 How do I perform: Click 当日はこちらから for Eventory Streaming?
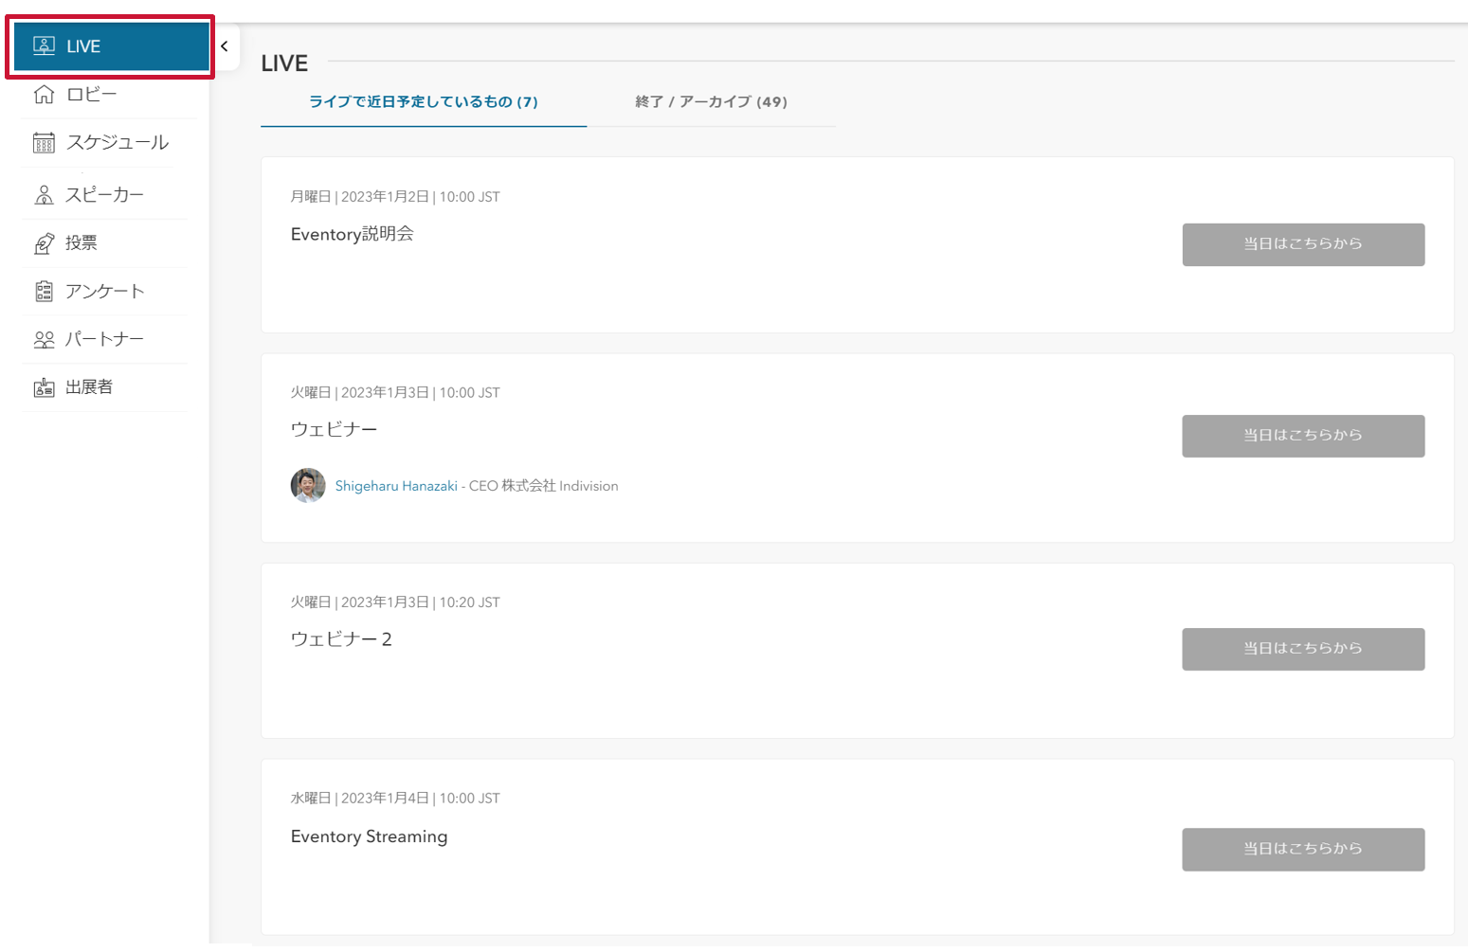tap(1303, 849)
